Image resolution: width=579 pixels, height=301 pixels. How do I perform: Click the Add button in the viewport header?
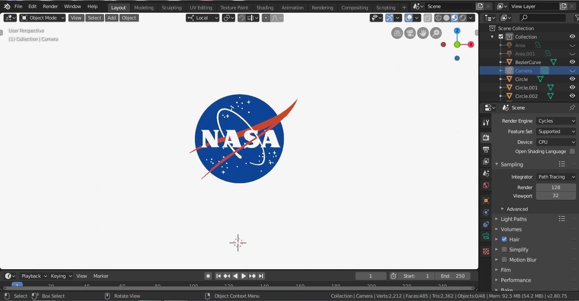pos(111,17)
